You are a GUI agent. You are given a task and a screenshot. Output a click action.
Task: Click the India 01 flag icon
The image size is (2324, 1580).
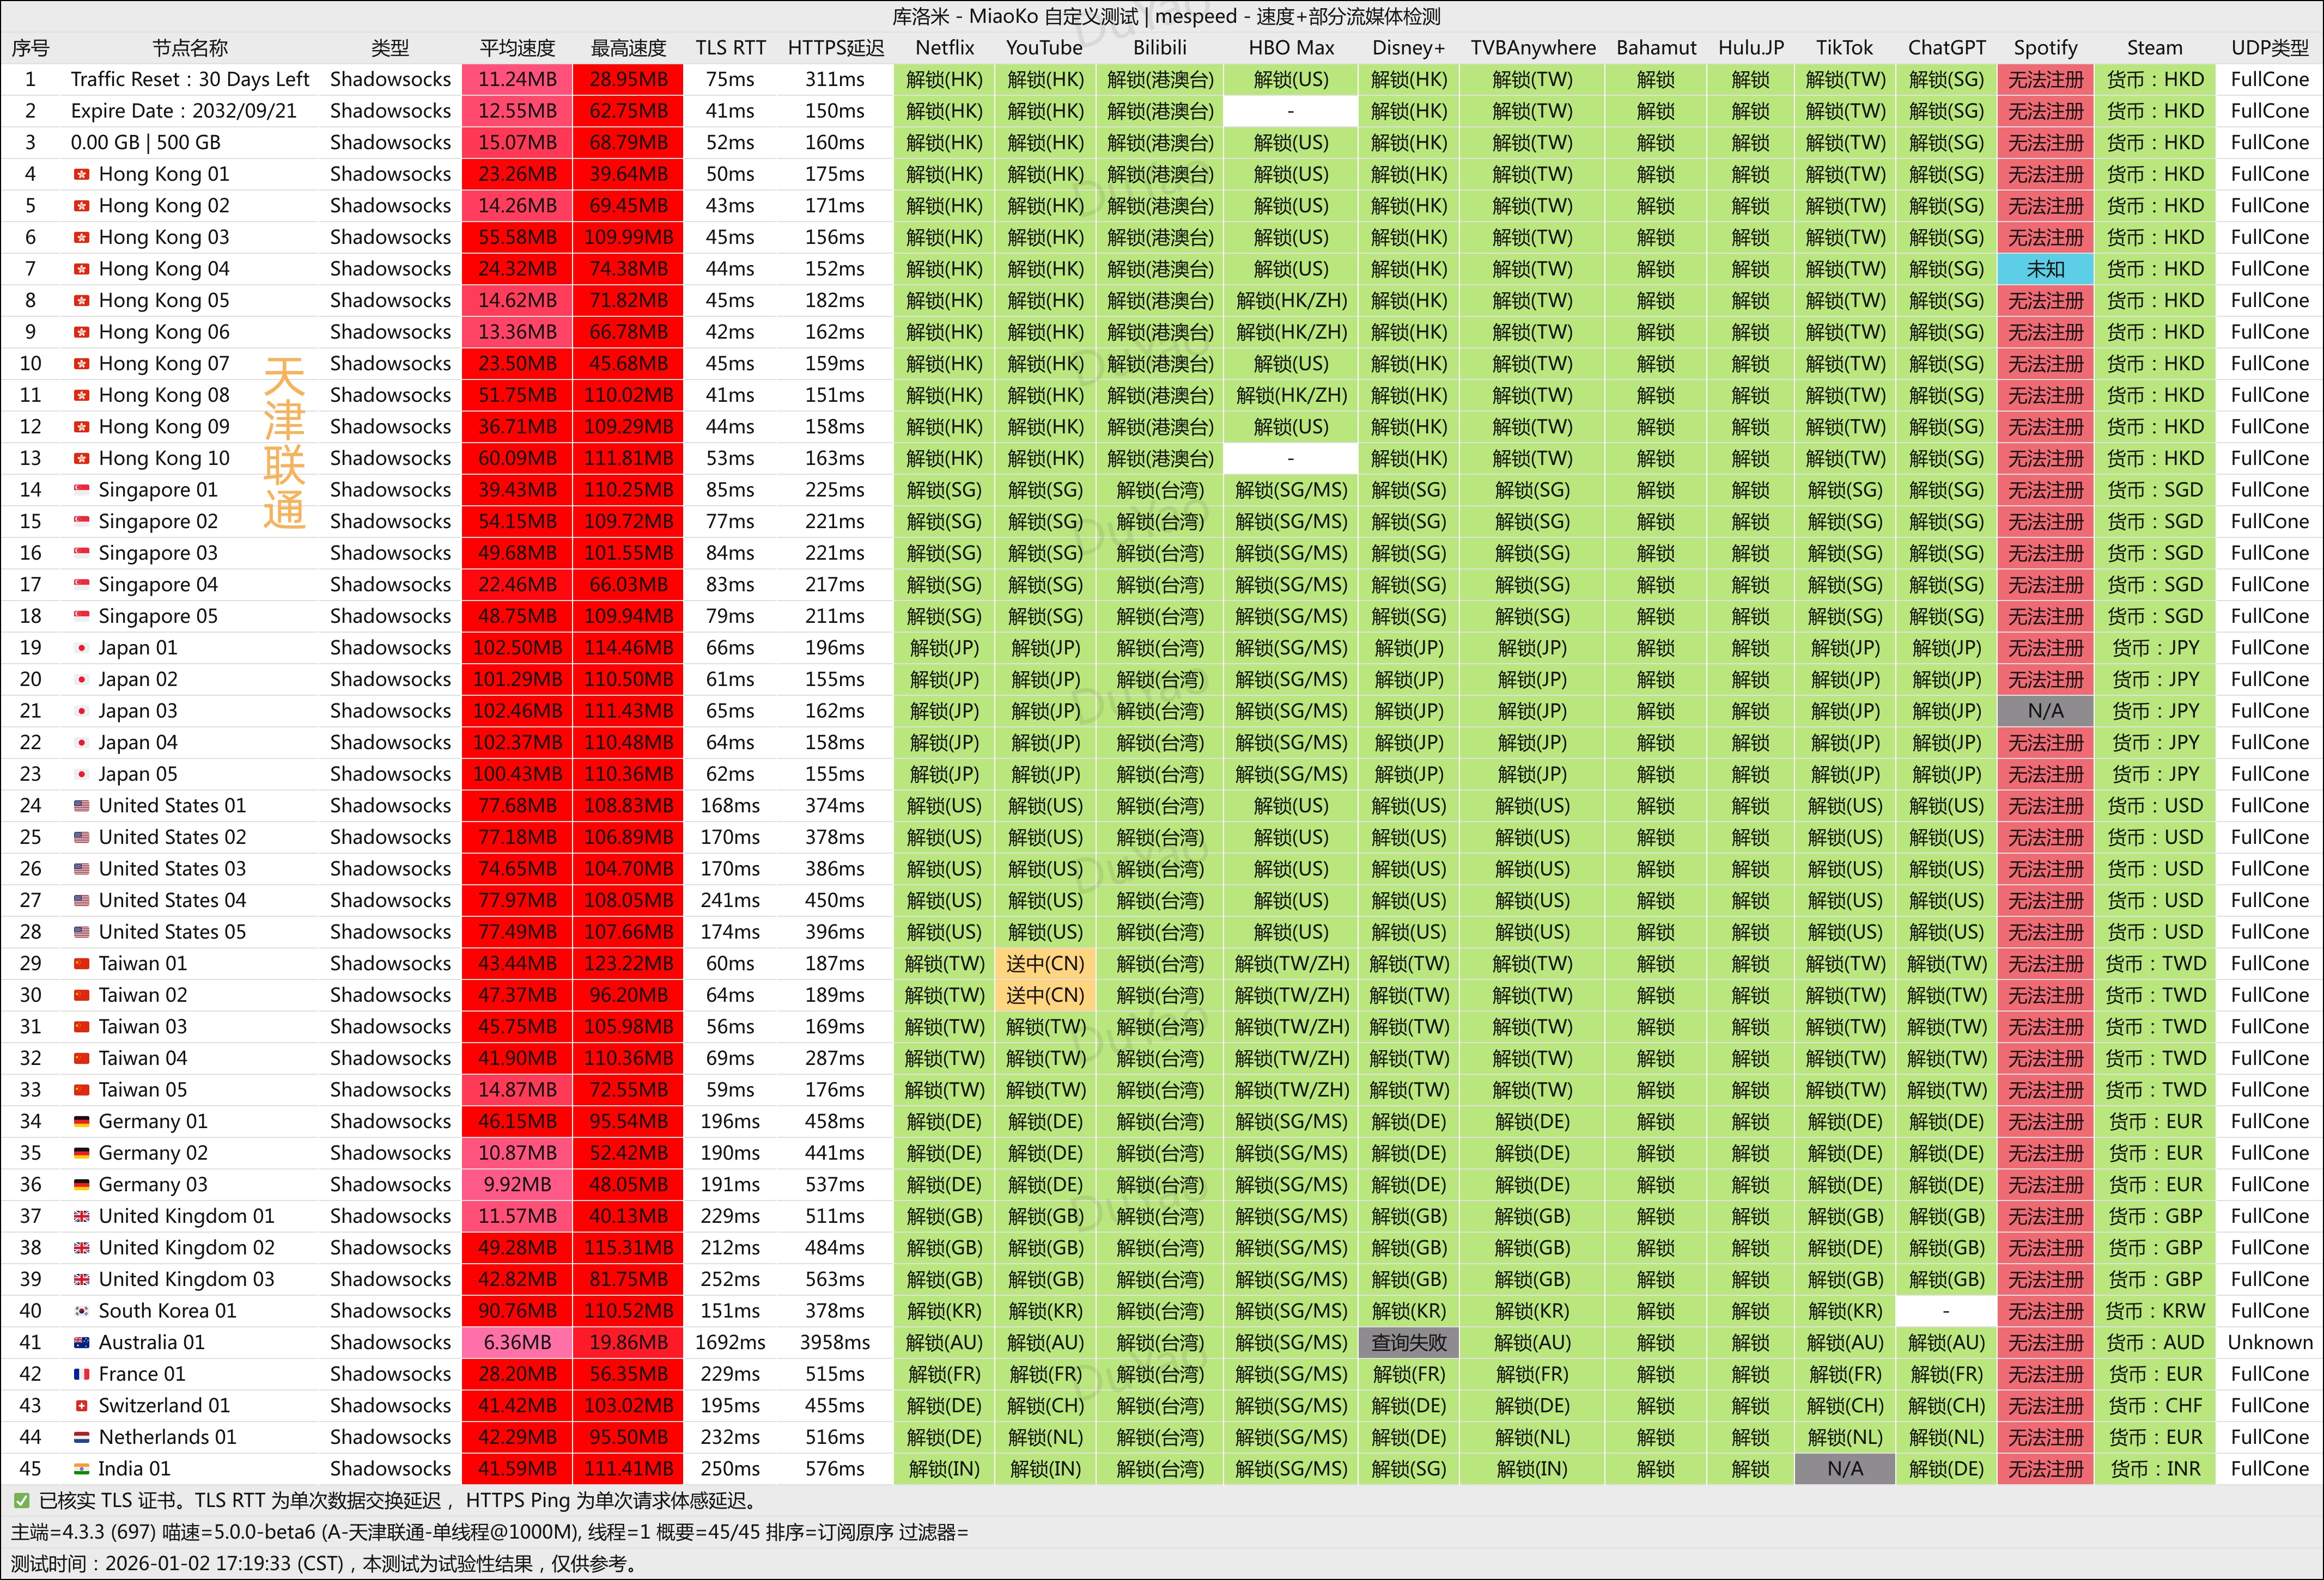coord(82,1469)
